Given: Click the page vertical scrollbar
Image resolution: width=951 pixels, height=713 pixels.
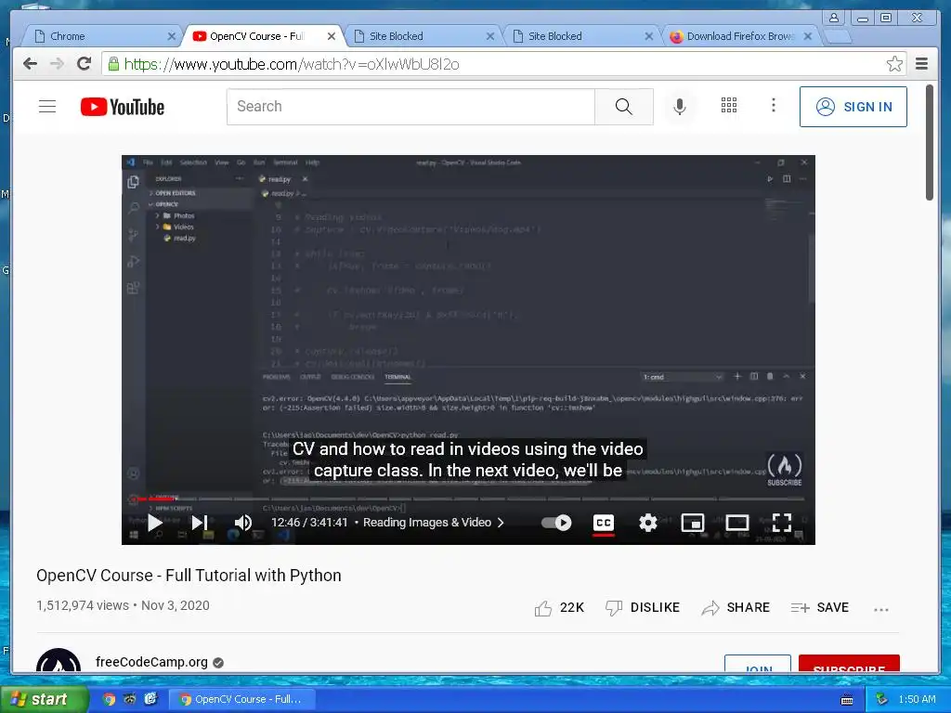Looking at the screenshot, I should point(929,143).
